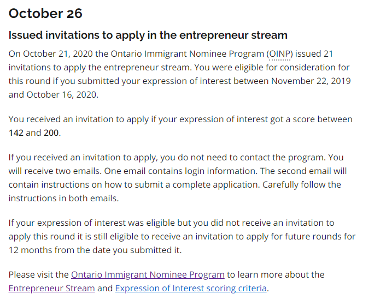Viewport: 386px width, 306px height.
Task: Click the sentence starting 'You received an invitation'
Action: (164, 119)
